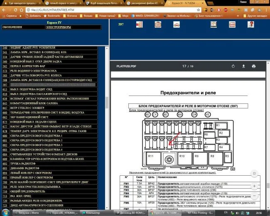Switch to the 'renault espace iv' browser tab
This screenshot has height=216, width=270.
[x=64, y=2]
